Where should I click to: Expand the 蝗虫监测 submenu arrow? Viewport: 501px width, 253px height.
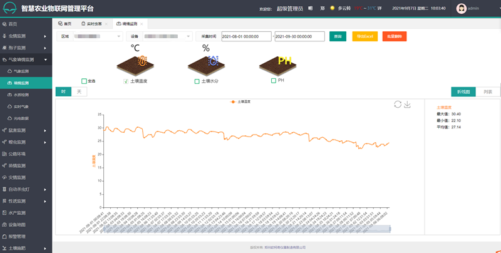pos(45,143)
